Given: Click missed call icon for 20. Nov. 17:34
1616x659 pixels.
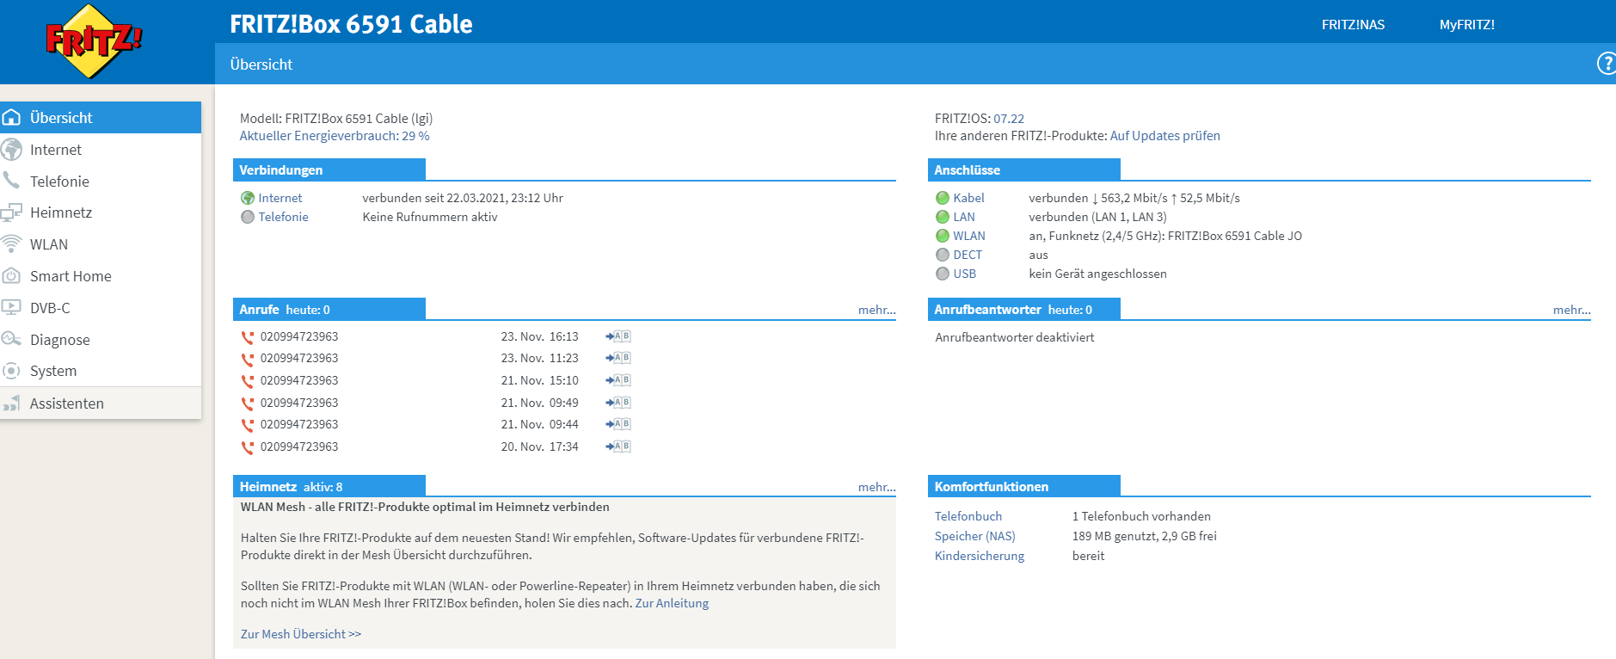Looking at the screenshot, I should pos(248,447).
